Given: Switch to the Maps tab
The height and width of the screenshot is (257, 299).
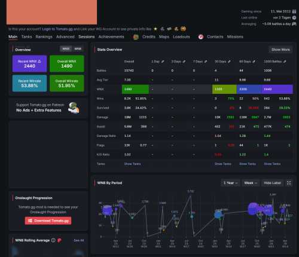Looking at the screenshot, I should coord(164,37).
